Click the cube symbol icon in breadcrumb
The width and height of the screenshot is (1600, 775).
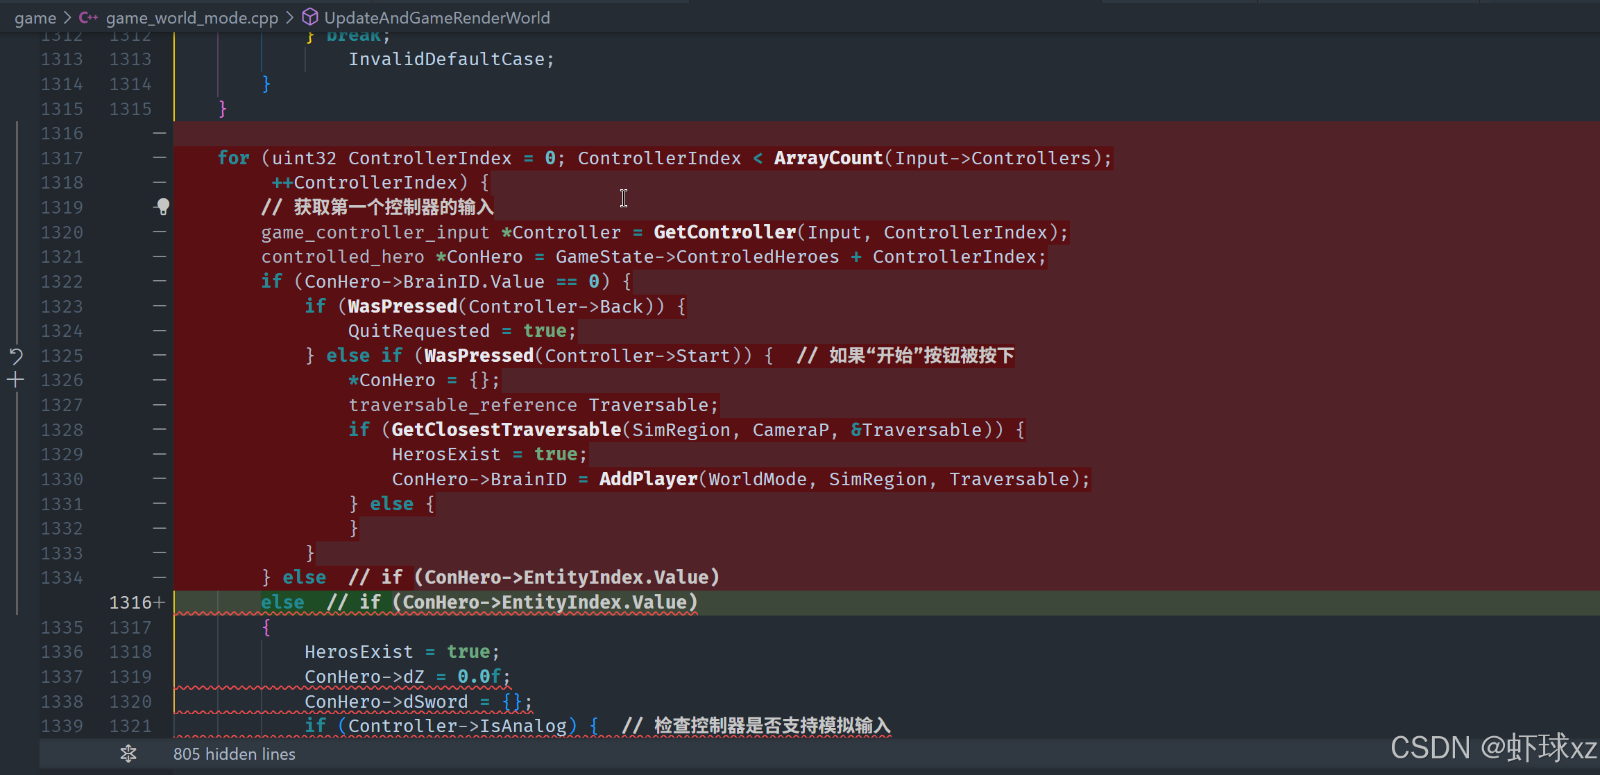310,17
